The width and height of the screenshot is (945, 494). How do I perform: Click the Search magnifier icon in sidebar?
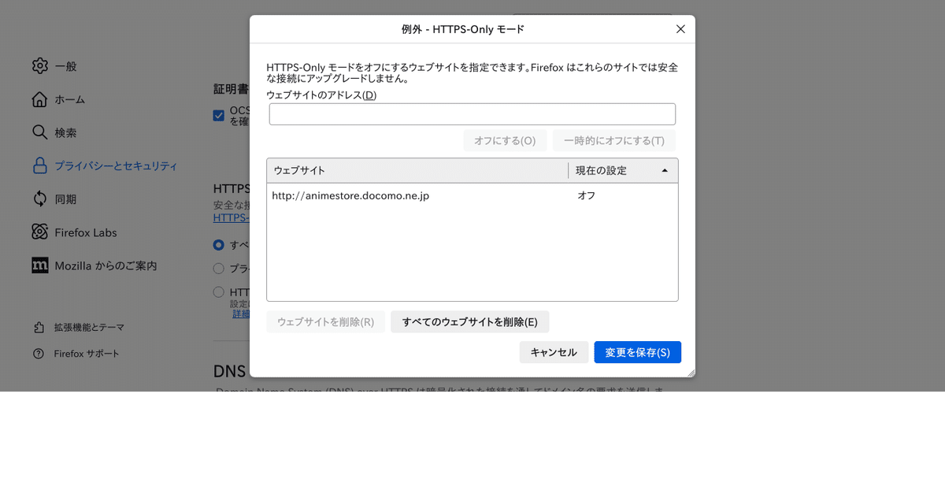coord(40,132)
